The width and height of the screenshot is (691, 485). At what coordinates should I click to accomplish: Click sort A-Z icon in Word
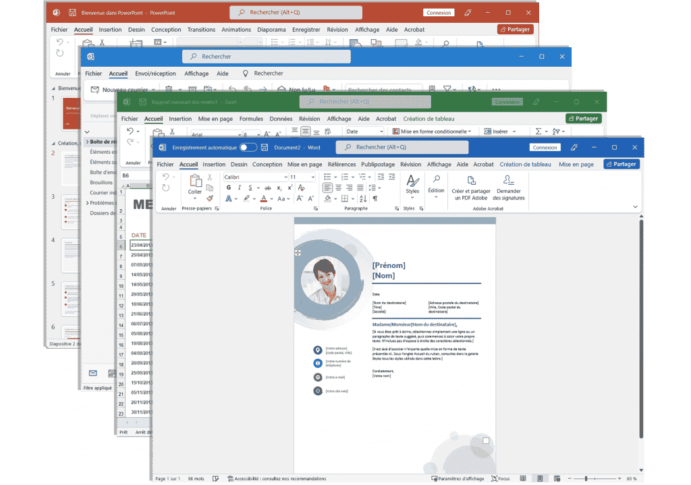pyautogui.click(x=363, y=199)
